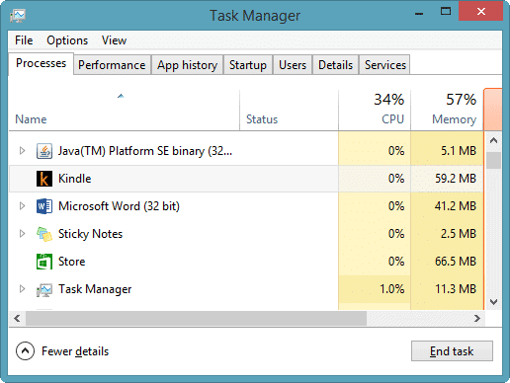510x383 pixels.
Task: Click the Task Manager title bar icon
Action: click(x=18, y=16)
